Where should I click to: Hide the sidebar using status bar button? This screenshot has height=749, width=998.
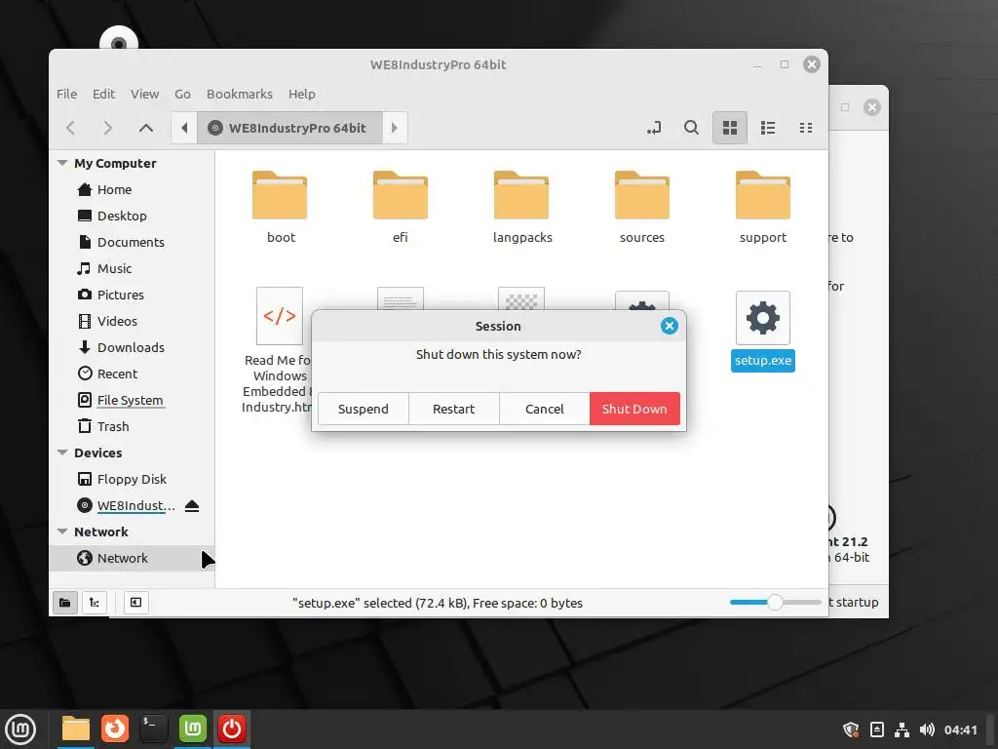(x=135, y=603)
